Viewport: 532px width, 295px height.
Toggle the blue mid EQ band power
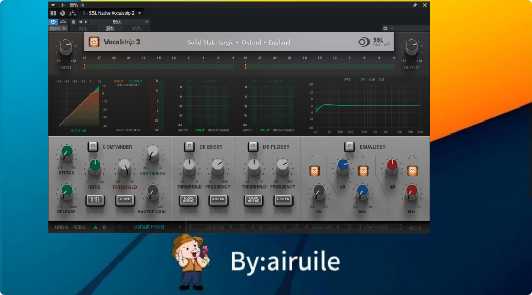[x=363, y=171]
